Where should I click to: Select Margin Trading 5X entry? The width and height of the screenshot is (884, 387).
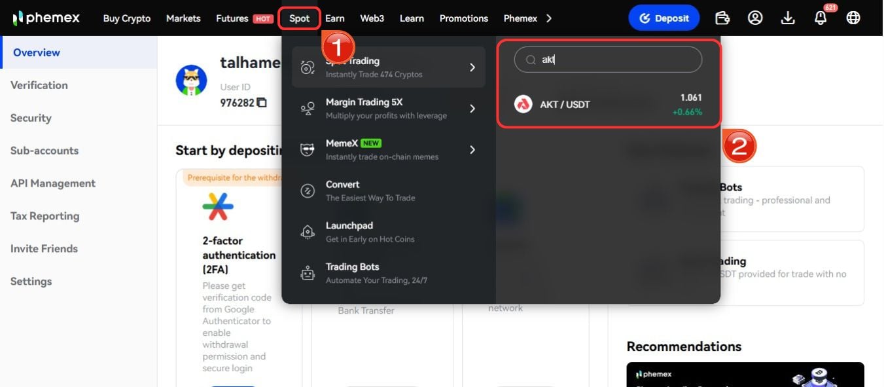389,109
